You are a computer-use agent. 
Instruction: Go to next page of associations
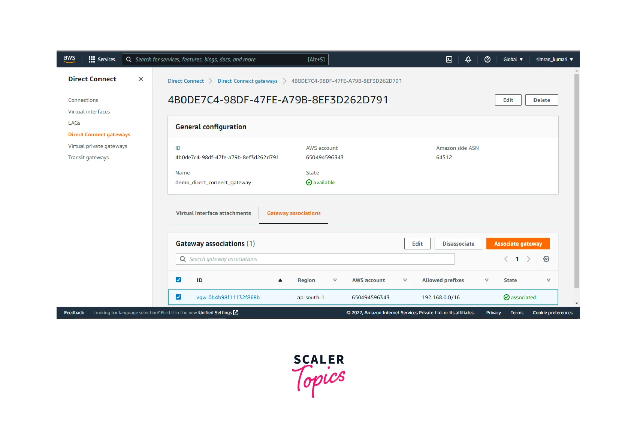(528, 259)
